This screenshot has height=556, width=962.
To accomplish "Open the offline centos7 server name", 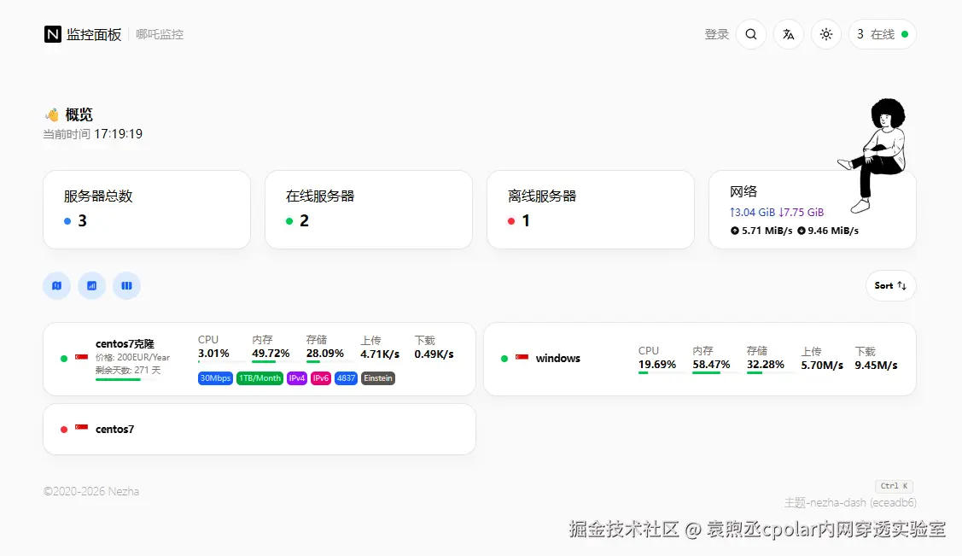I will 114,429.
